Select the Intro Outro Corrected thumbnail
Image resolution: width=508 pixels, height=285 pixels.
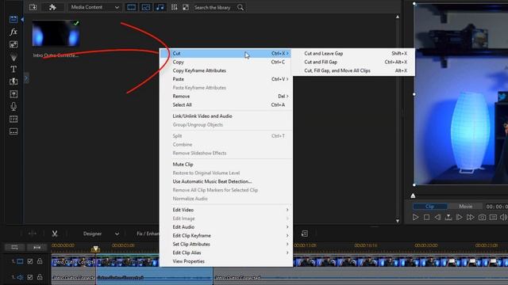coord(56,33)
